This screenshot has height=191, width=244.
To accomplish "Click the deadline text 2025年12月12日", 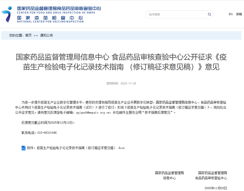I will coord(62,123).
